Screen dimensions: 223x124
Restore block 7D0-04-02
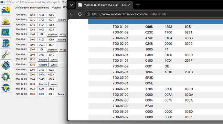(52, 49)
